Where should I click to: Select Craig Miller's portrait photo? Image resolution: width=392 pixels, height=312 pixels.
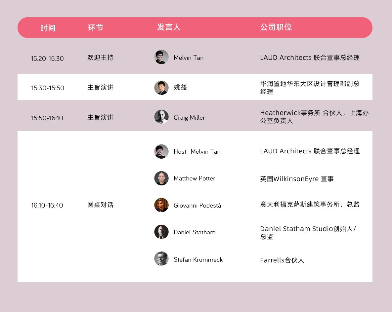(161, 117)
